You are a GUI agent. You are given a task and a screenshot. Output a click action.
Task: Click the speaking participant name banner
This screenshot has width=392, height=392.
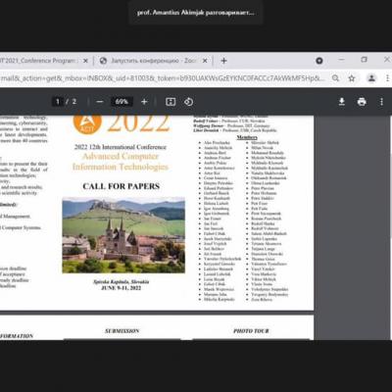click(196, 13)
